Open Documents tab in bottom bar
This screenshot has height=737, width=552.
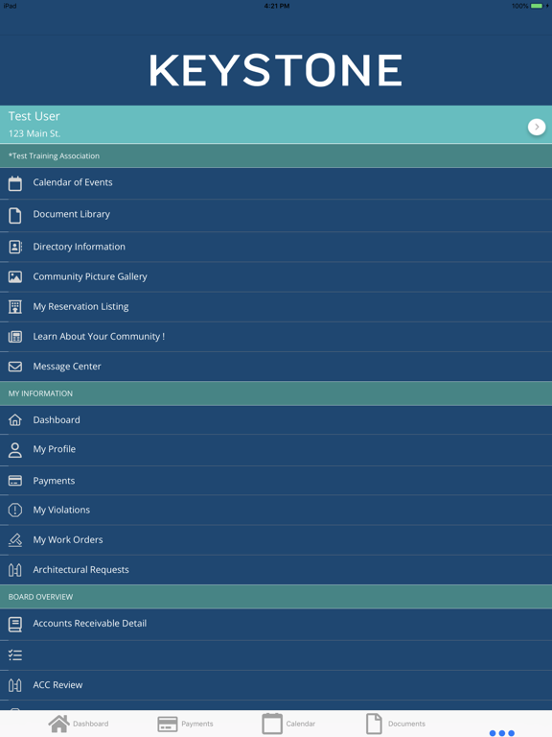coord(395,724)
